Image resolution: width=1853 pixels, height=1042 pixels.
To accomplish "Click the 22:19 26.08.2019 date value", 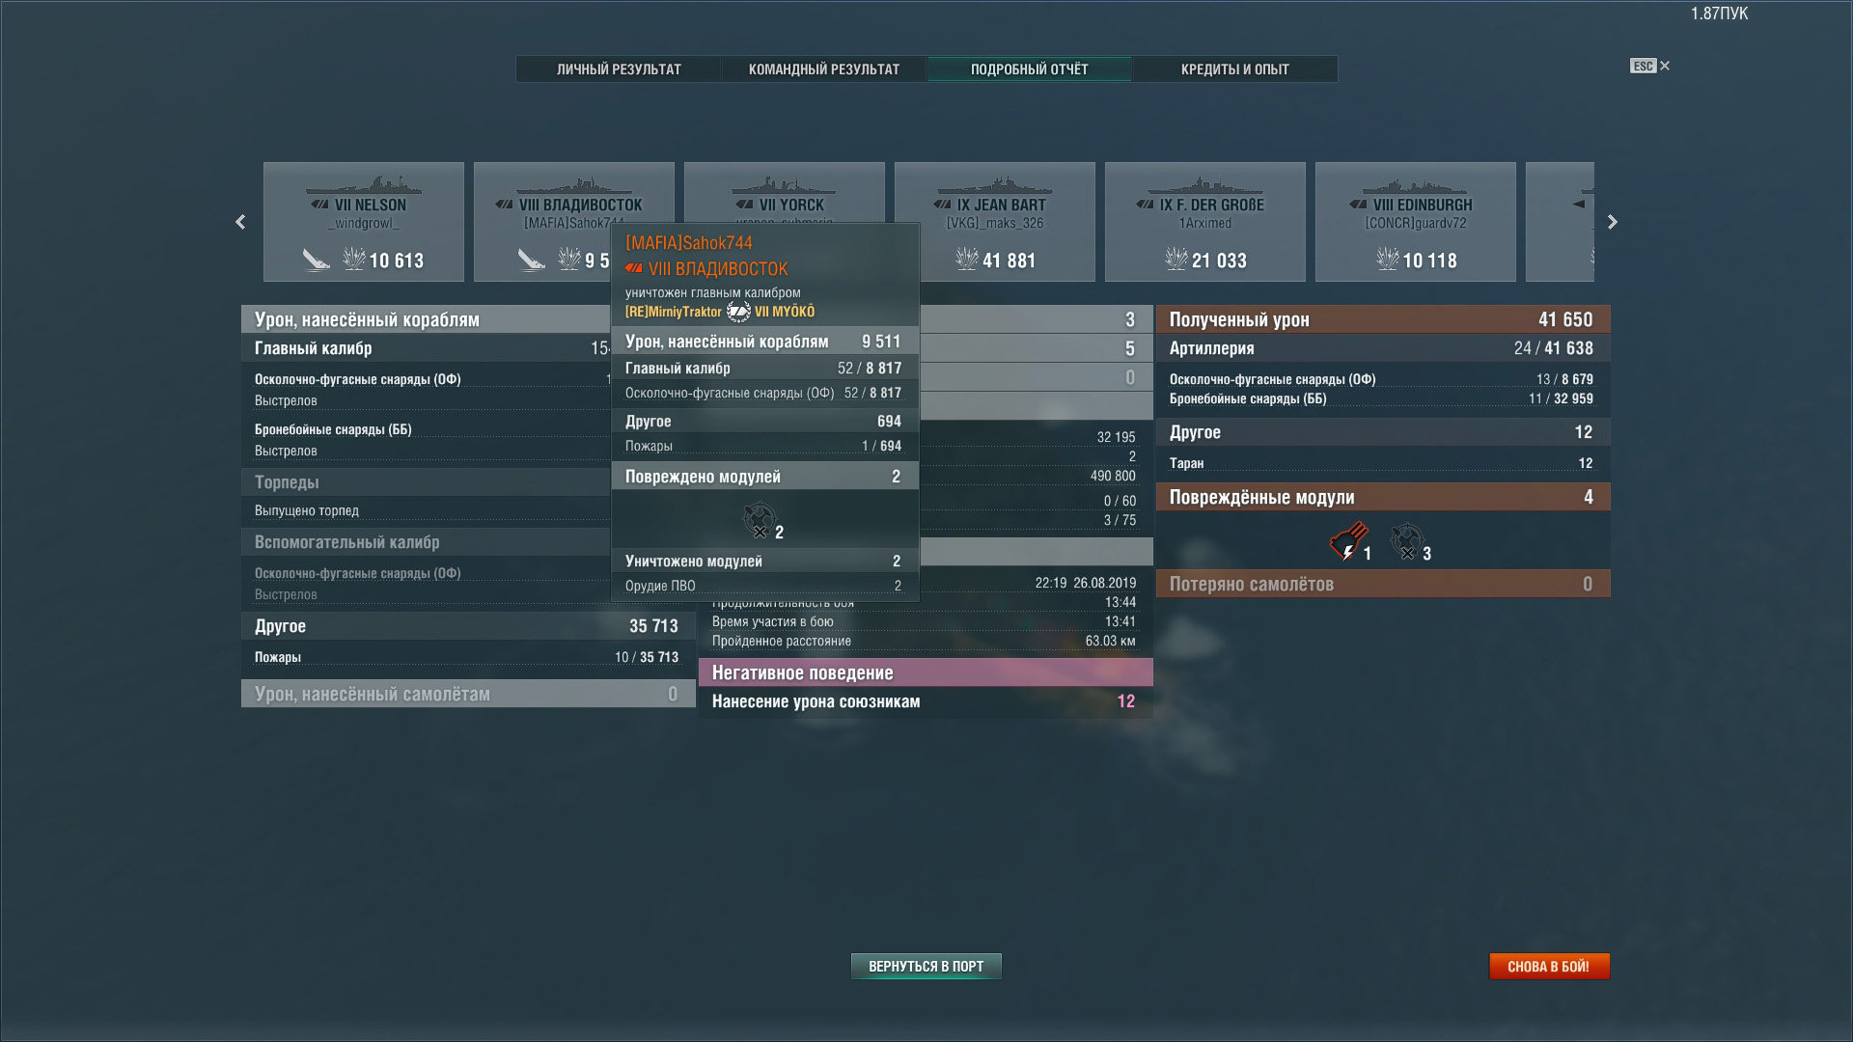I will pyautogui.click(x=1085, y=583).
